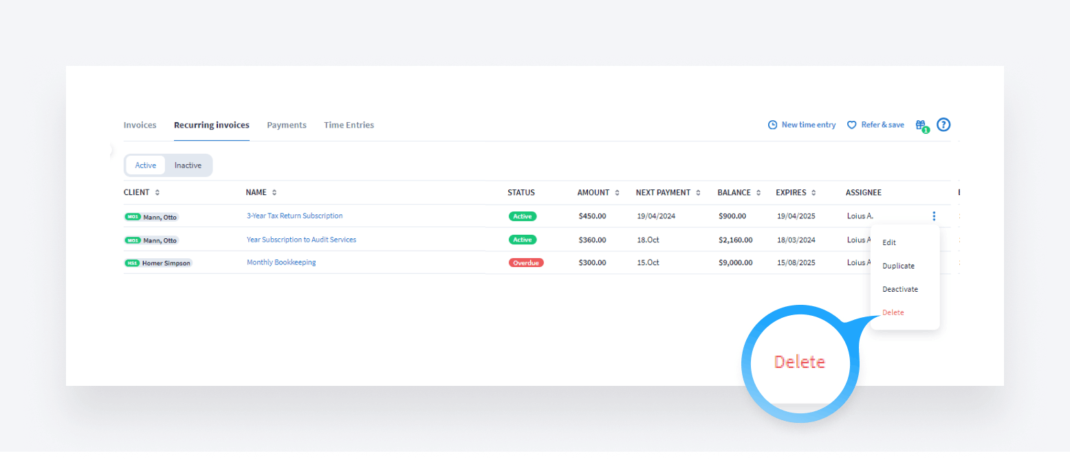Switch to the Inactive filter toggle
Screen dimensions: 1070x460
188,165
